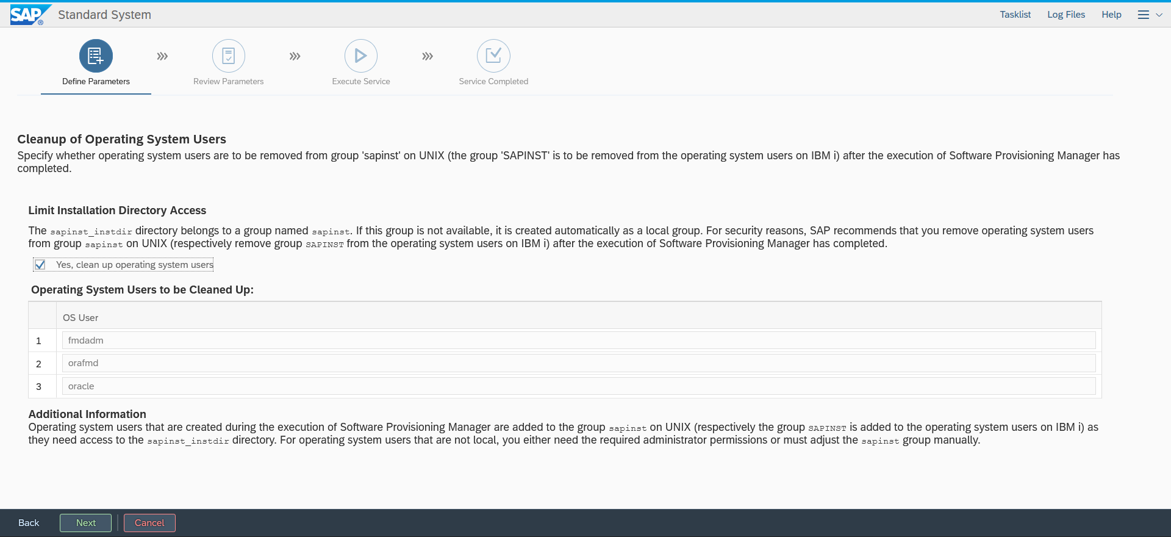Go to the Service Completed tab label
Screen dimensions: 1171x537
(x=493, y=81)
